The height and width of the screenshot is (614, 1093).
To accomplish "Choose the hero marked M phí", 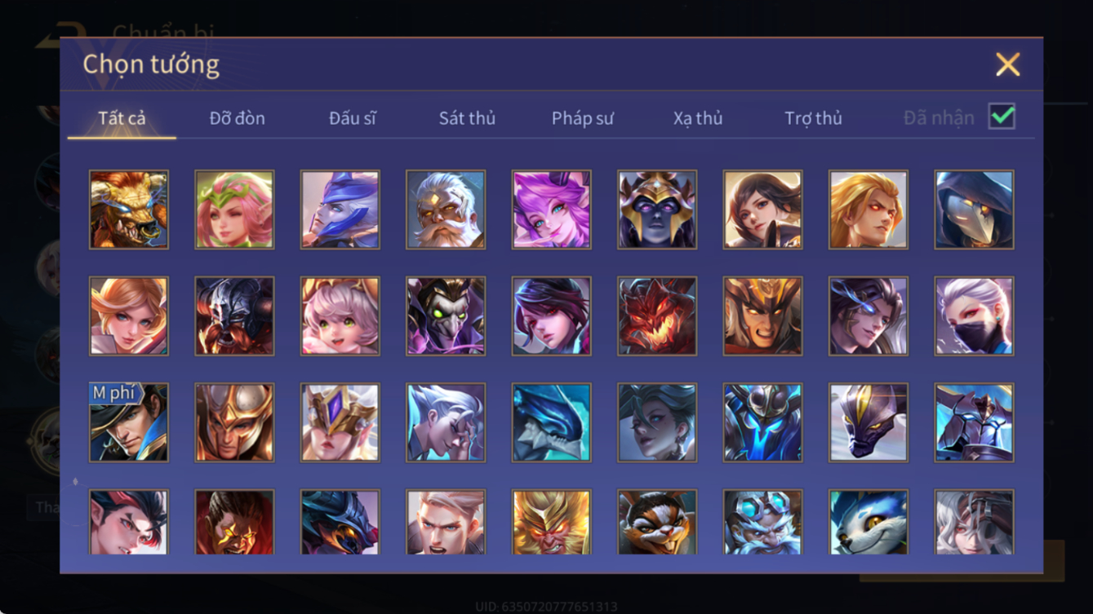I will (x=129, y=422).
